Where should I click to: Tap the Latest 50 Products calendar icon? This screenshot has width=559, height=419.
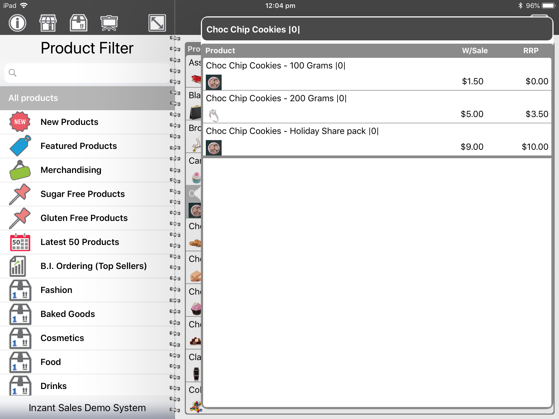[x=20, y=242]
